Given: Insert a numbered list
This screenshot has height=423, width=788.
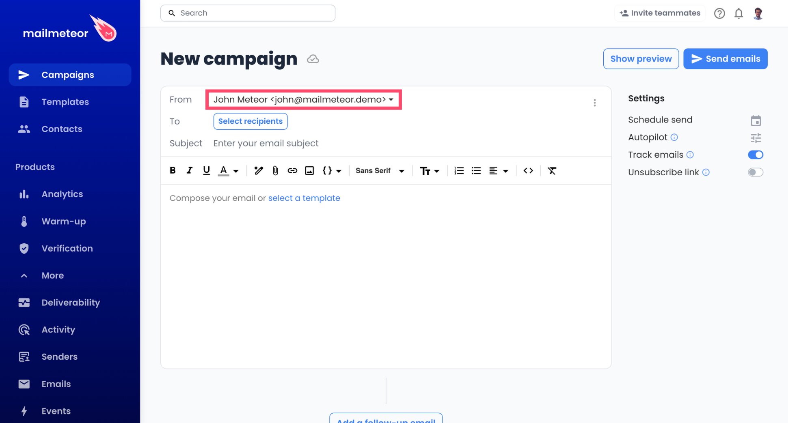Looking at the screenshot, I should 459,171.
